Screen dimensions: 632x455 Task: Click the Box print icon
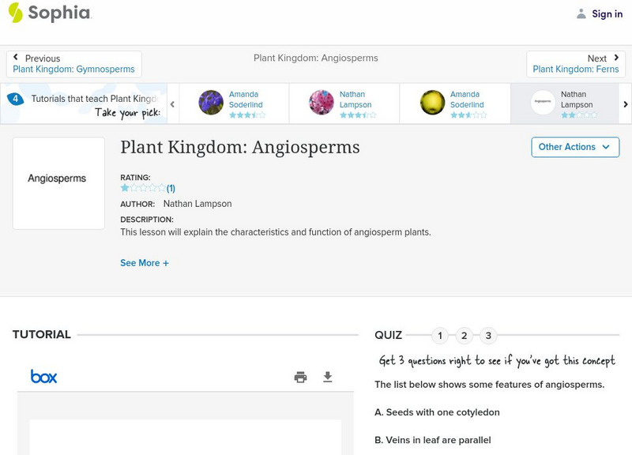[300, 377]
